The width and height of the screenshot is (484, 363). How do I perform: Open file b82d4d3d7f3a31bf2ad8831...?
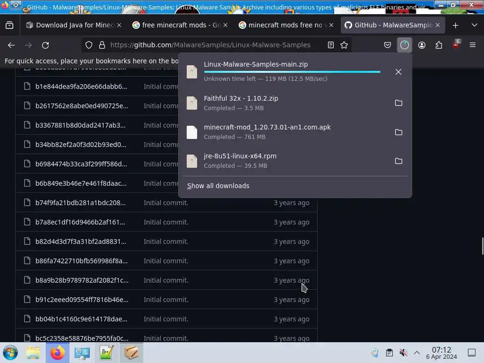81,242
